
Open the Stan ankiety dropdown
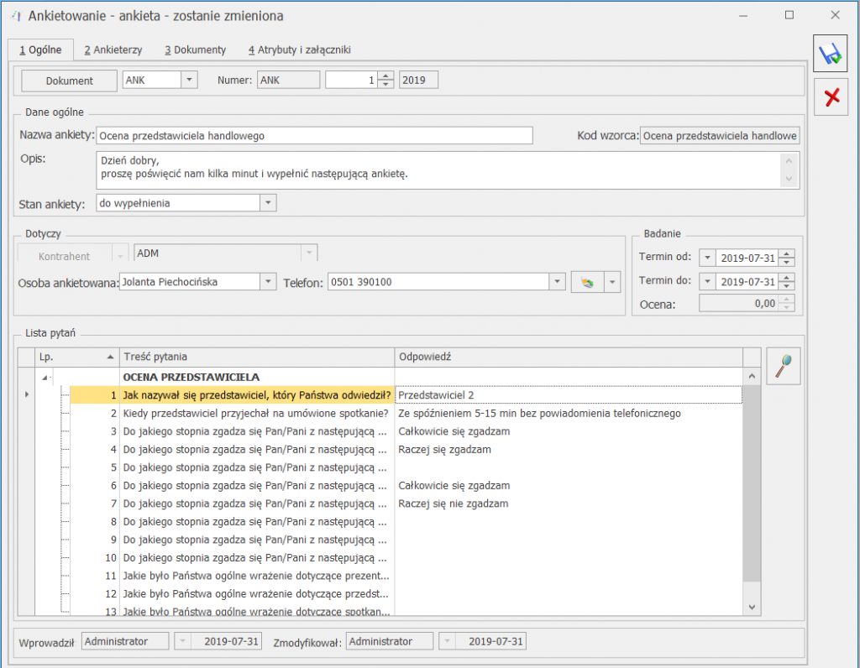(x=268, y=203)
